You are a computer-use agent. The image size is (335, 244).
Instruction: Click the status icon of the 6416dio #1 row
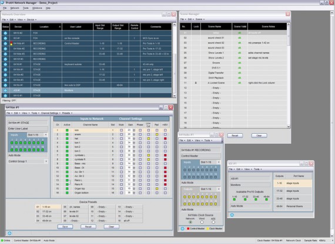pos(5,43)
